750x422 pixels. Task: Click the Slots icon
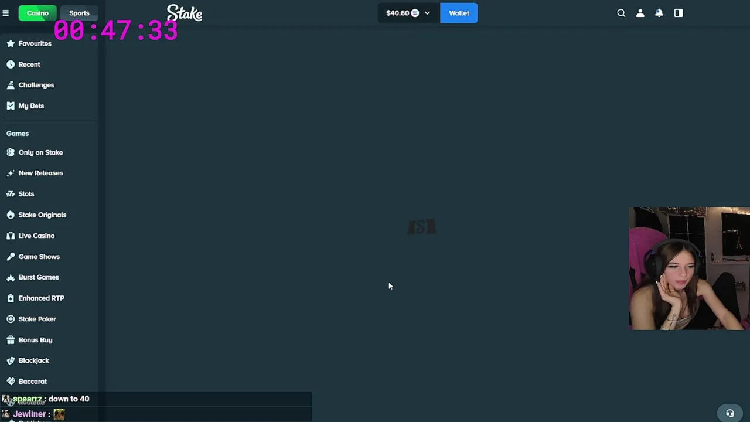coord(11,194)
